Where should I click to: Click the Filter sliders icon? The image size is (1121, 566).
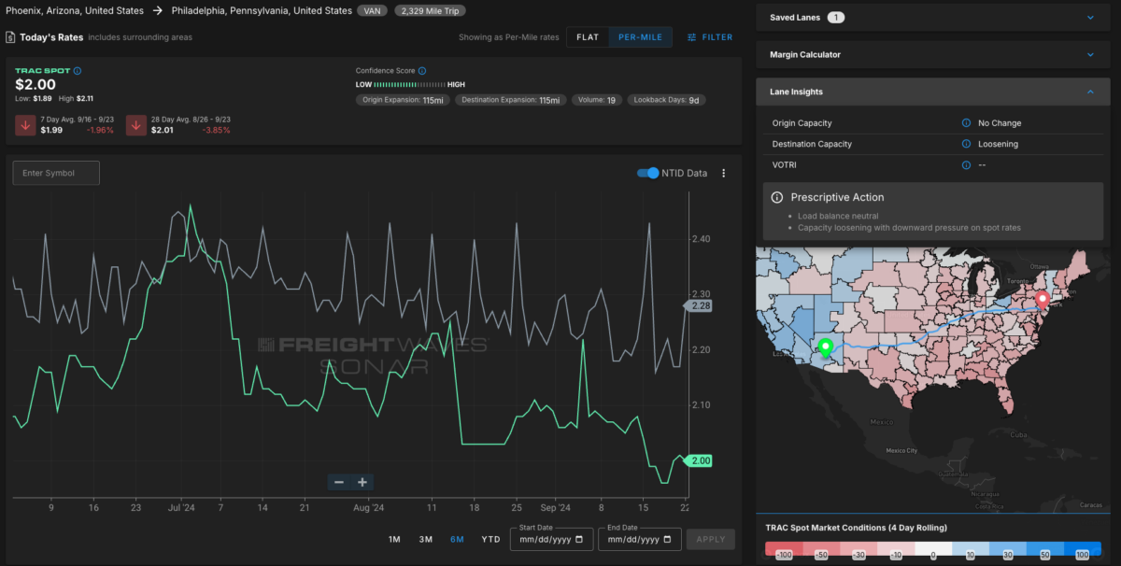coord(692,37)
